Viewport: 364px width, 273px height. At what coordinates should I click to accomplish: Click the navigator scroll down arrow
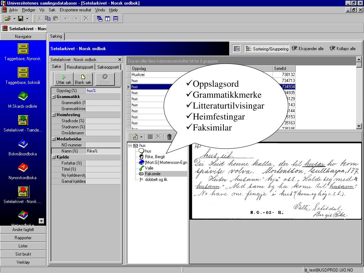[x=41, y=221]
